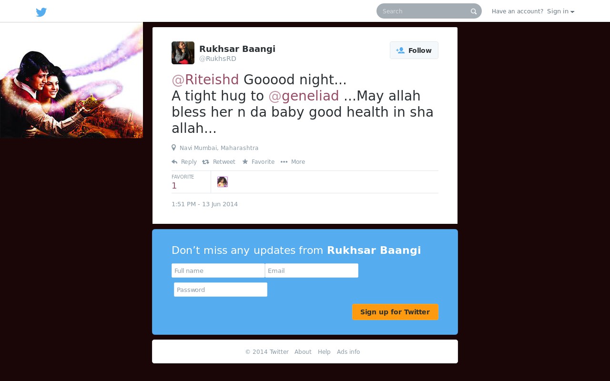Follow Rukhsar Baangi

414,50
